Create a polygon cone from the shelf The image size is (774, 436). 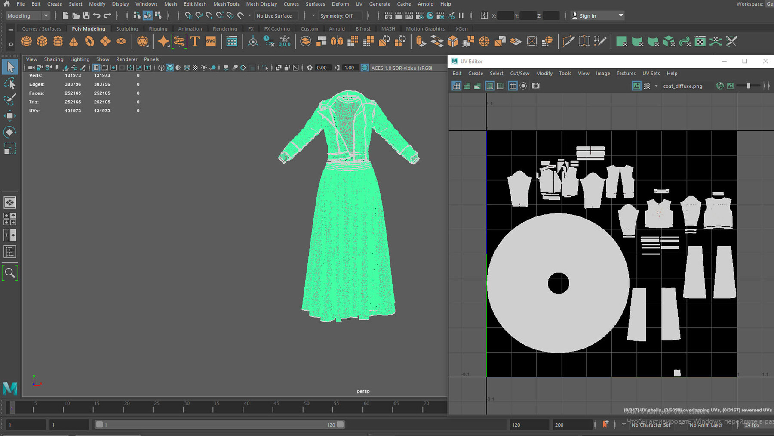[74, 41]
